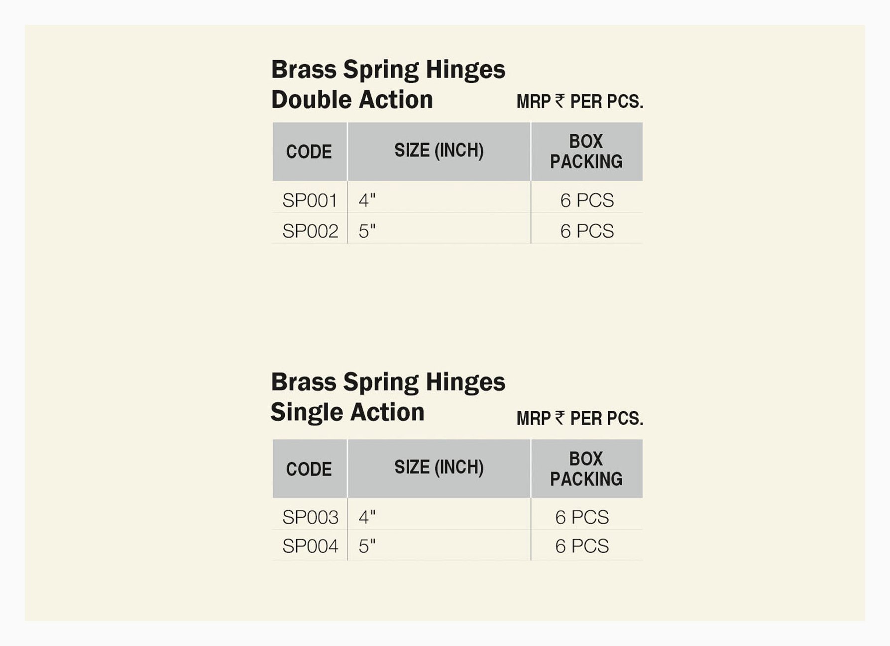The image size is (890, 646).
Task: Click SIZE (INCH) header in Single Action table
Action: pyautogui.click(x=439, y=467)
